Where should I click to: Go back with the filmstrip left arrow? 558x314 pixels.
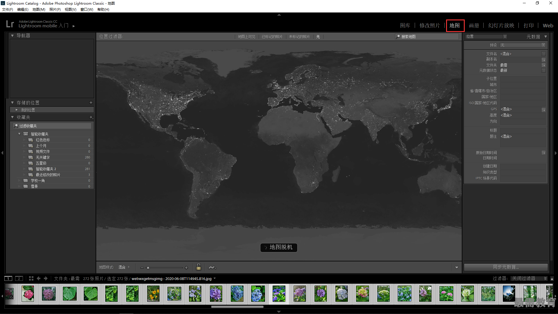[x=38, y=279]
